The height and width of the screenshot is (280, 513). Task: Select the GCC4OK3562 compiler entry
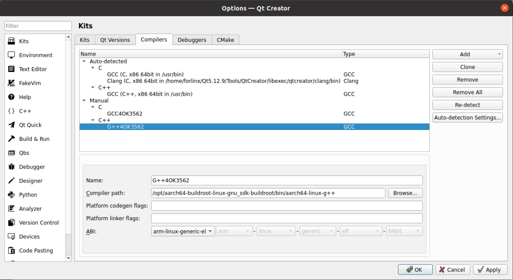[x=125, y=114]
